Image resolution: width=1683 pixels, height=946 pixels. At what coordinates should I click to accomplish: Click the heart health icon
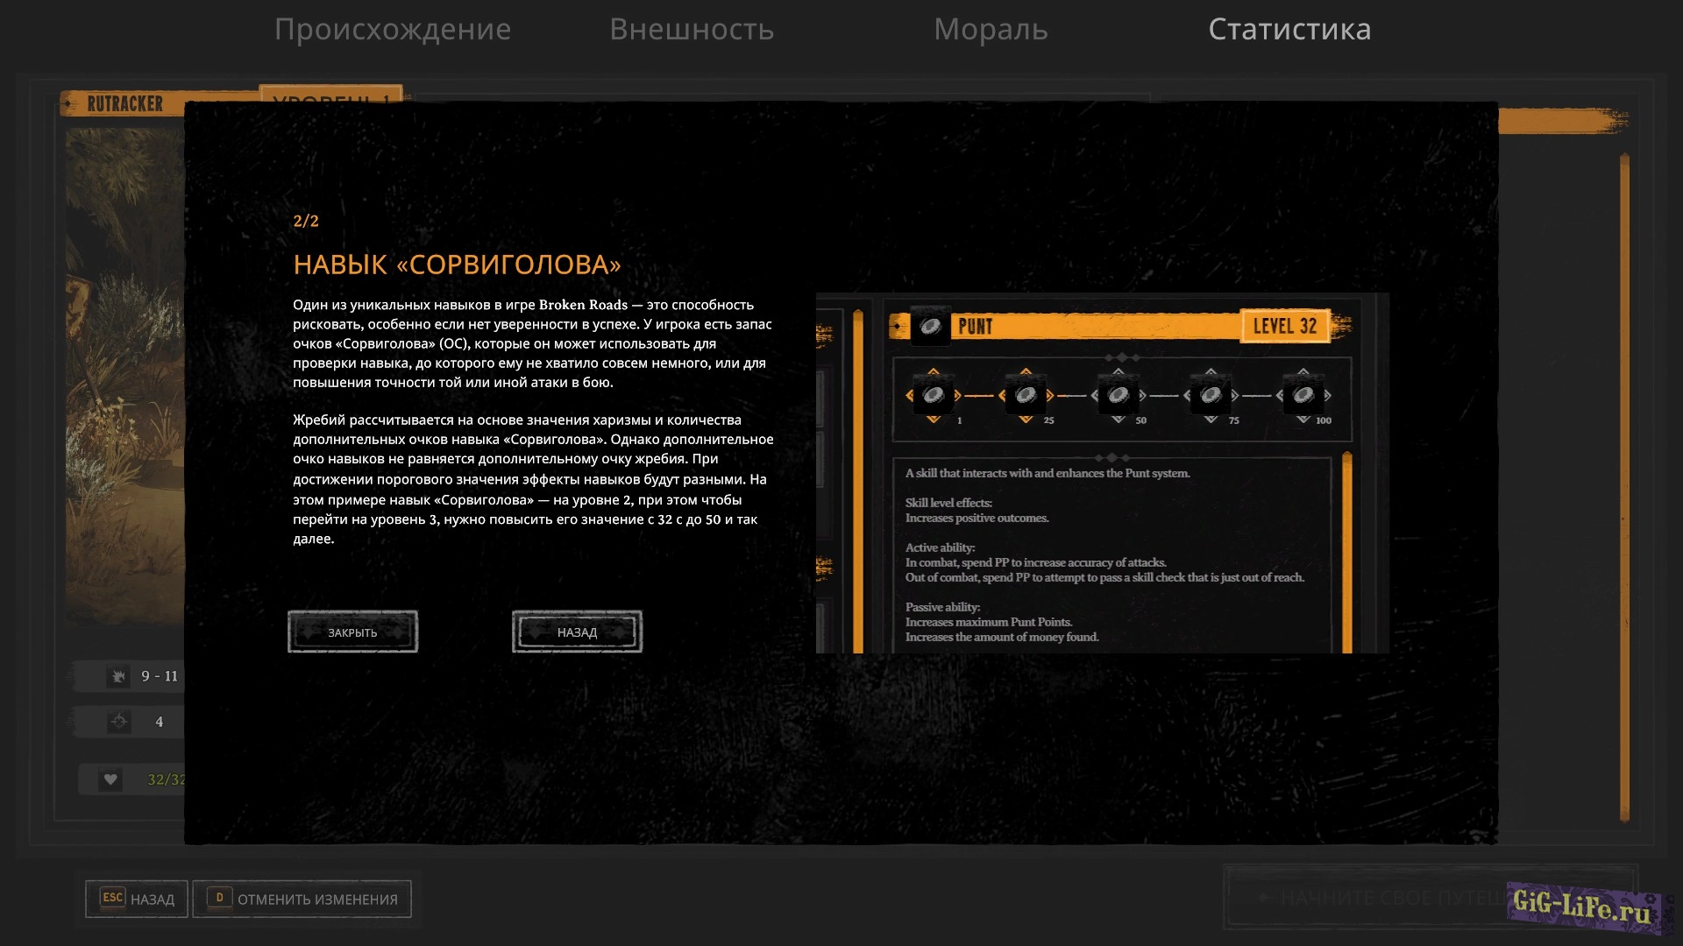tap(110, 779)
